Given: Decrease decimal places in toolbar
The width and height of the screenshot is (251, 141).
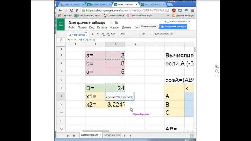Looking at the screenshot, I should [103, 34].
